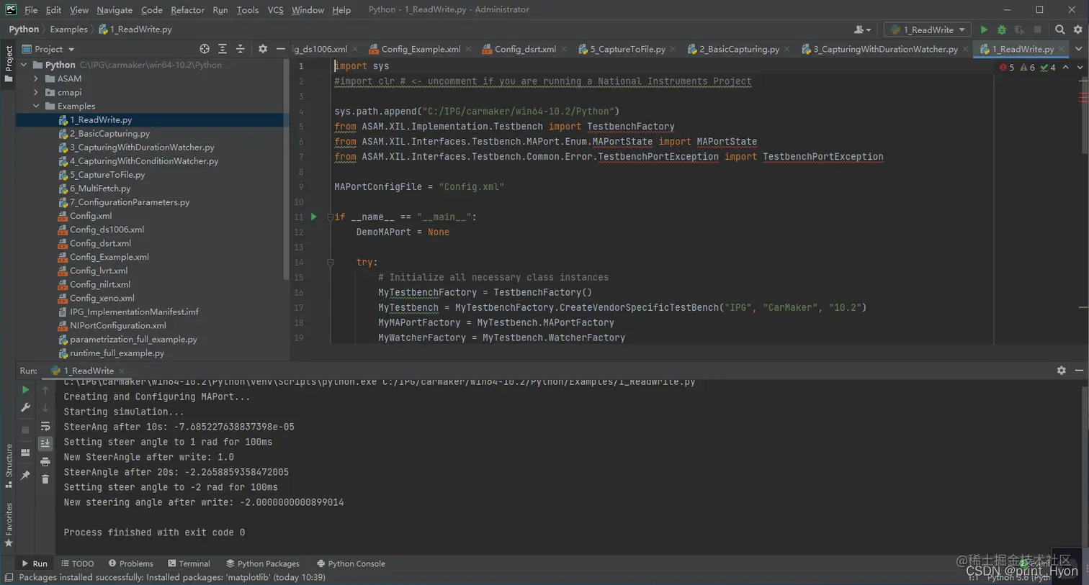The height and width of the screenshot is (585, 1089).
Task: Open the Terminal tool window
Action: (x=189, y=563)
